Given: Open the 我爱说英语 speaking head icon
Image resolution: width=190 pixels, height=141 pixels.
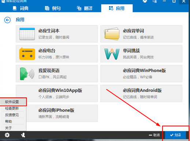Looking at the screenshot, I should coord(27,74).
